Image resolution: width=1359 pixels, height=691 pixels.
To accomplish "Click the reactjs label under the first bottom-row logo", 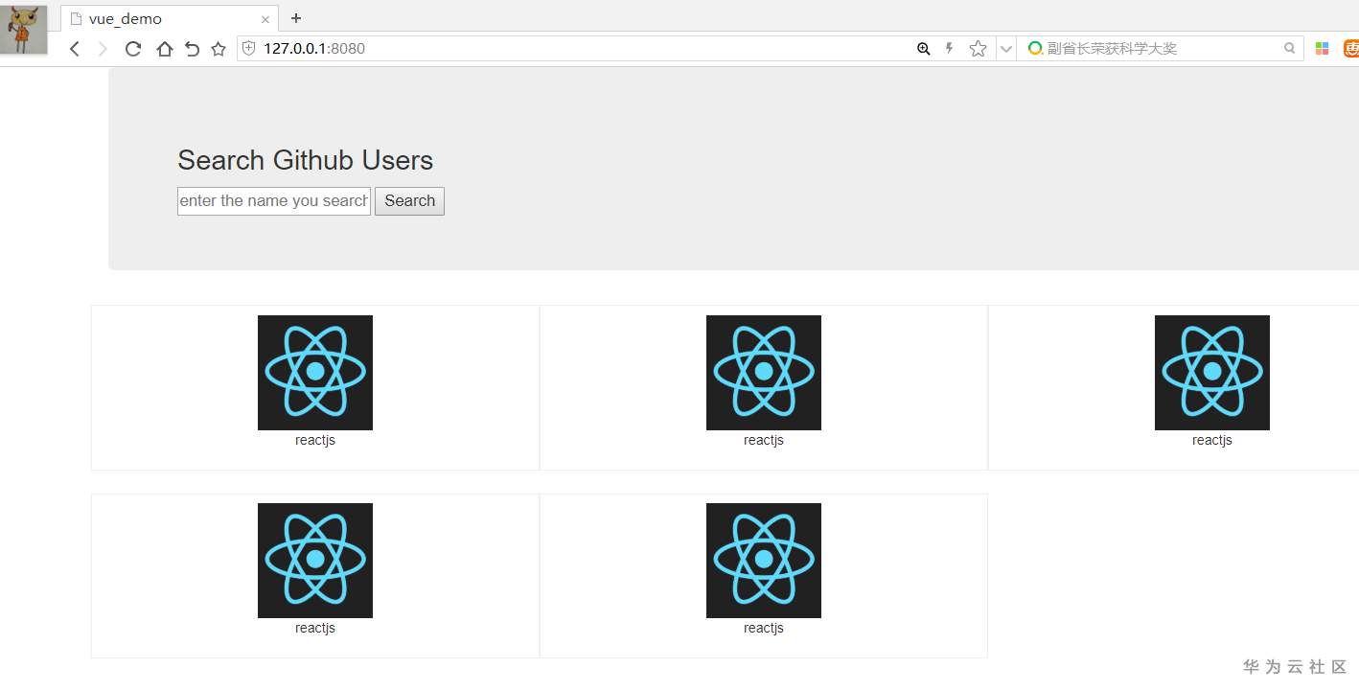I will (315, 629).
